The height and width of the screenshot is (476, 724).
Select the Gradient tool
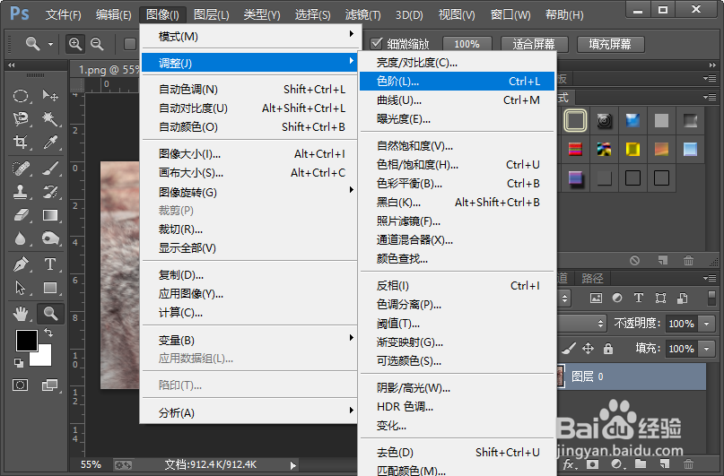(50, 215)
